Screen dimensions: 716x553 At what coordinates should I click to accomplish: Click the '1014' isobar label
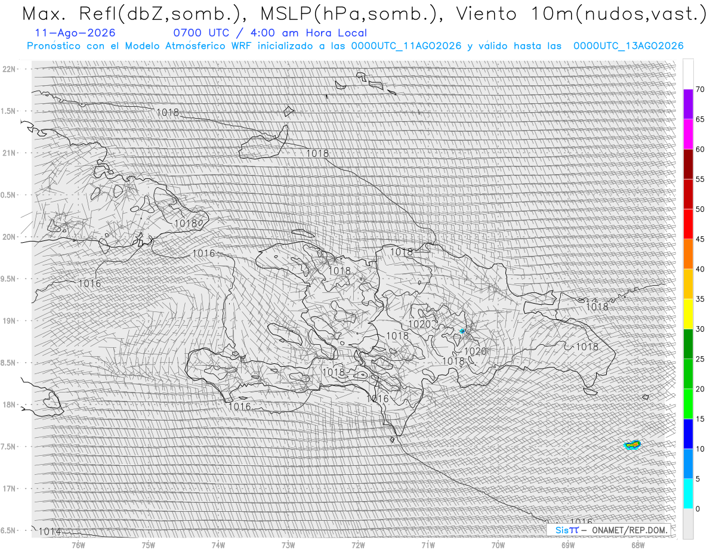(50, 531)
